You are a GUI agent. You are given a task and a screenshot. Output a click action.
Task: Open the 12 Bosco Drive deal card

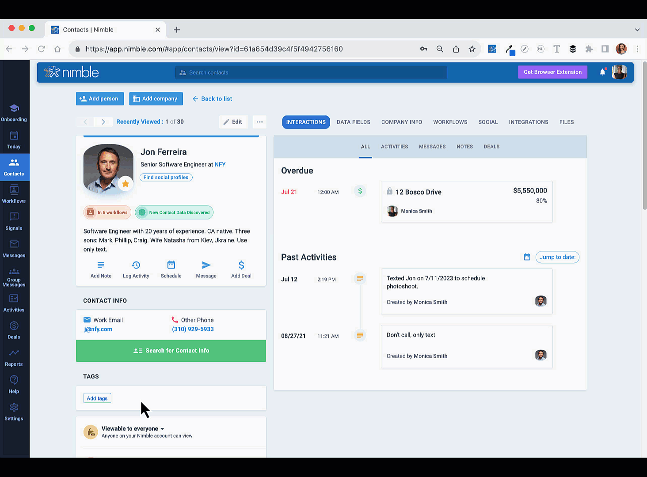tap(466, 201)
